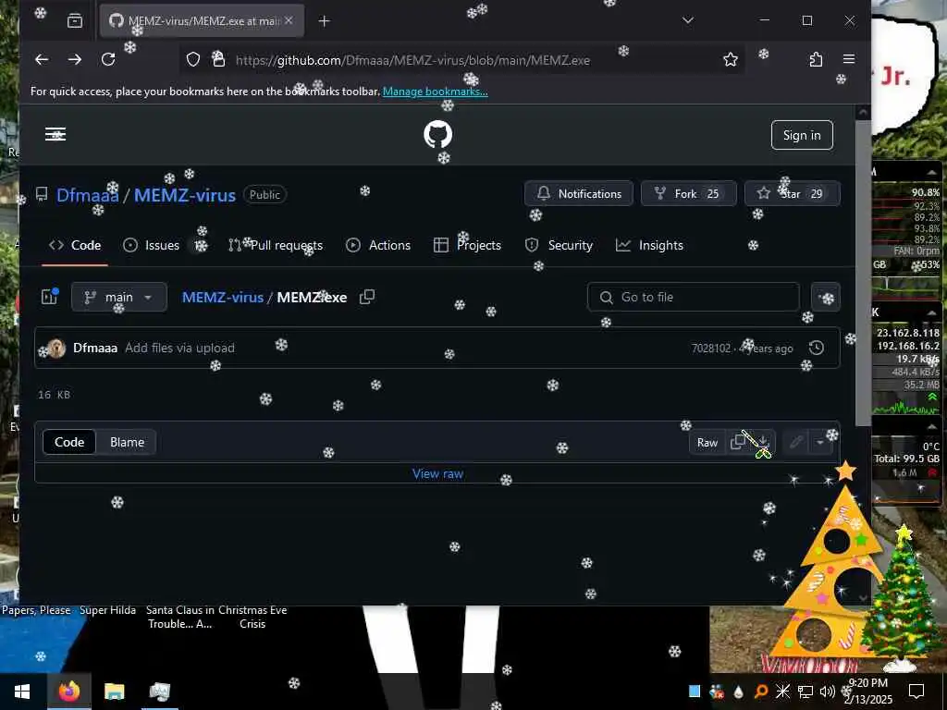947x710 pixels.
Task: Open commit 7028102 link
Action: pos(711,349)
